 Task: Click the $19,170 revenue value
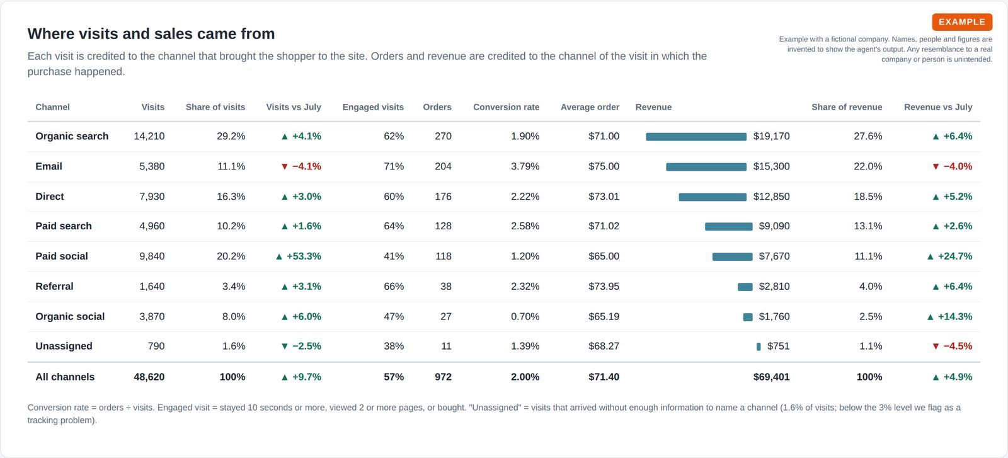pyautogui.click(x=771, y=136)
